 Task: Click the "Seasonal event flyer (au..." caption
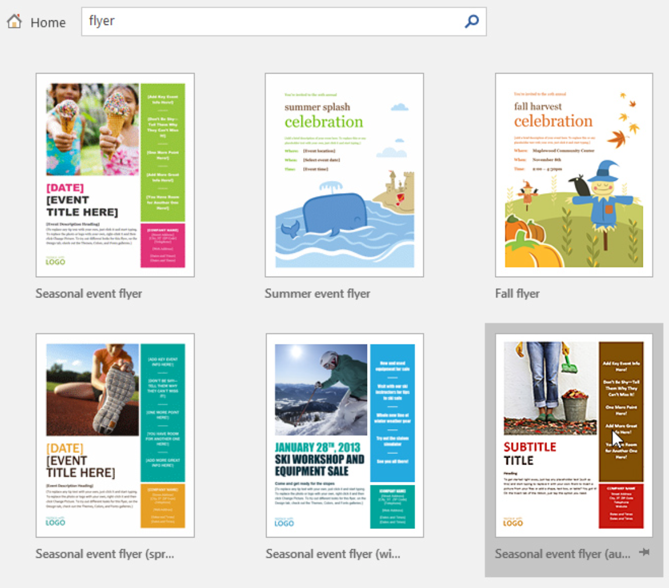[x=562, y=554]
